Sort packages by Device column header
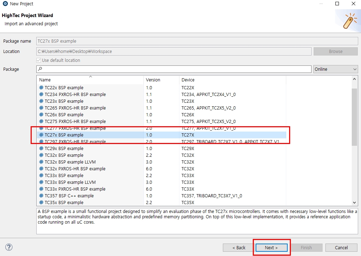The width and height of the screenshot is (361, 256). tap(232, 80)
